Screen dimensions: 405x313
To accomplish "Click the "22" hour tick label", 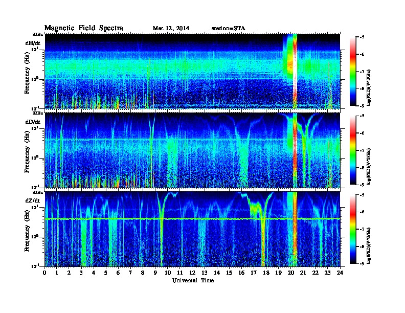I will pyautogui.click(x=315, y=273).
